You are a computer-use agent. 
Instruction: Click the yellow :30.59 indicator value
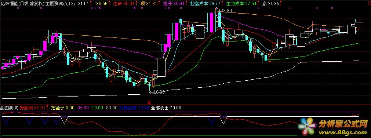coord(101,4)
